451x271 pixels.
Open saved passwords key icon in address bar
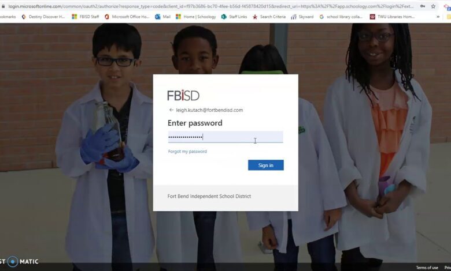[x=423, y=6]
